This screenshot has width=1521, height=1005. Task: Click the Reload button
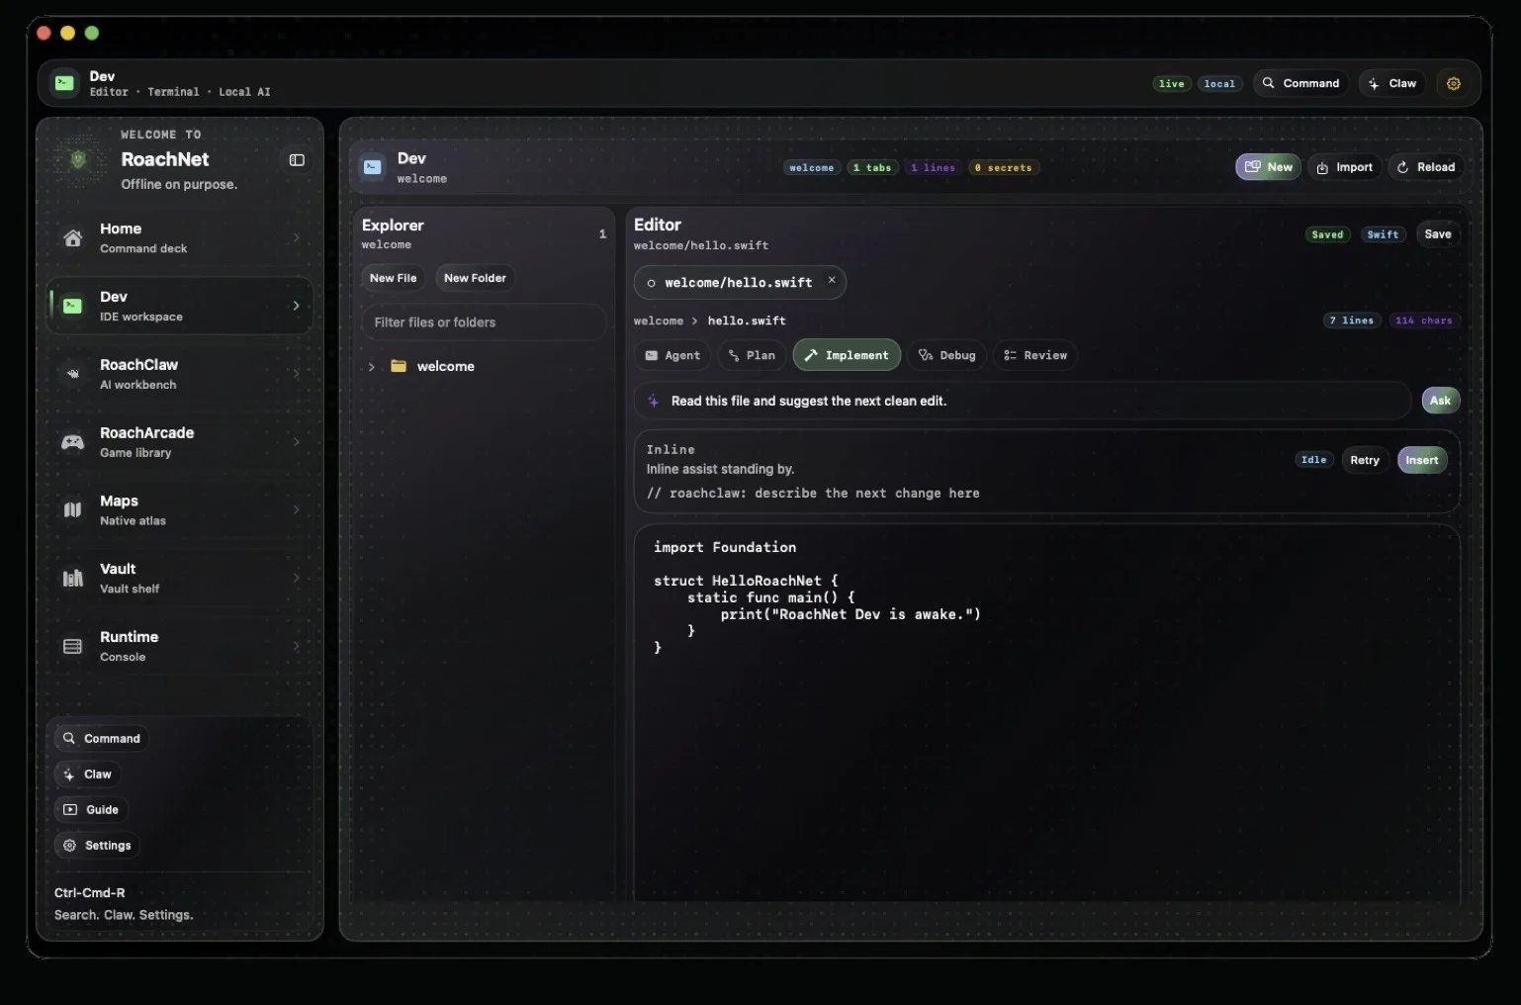1425,167
